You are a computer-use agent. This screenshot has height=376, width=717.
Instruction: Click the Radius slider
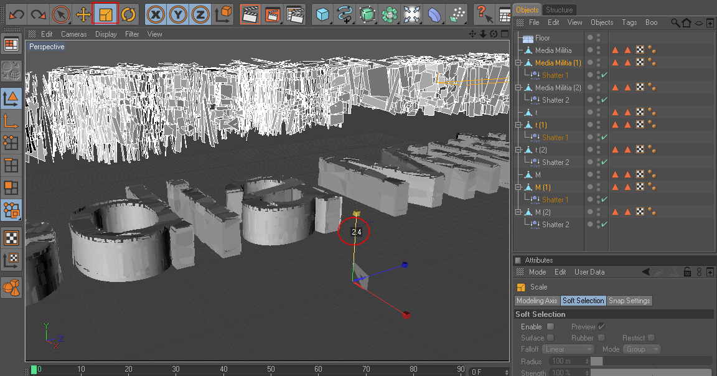pos(652,361)
